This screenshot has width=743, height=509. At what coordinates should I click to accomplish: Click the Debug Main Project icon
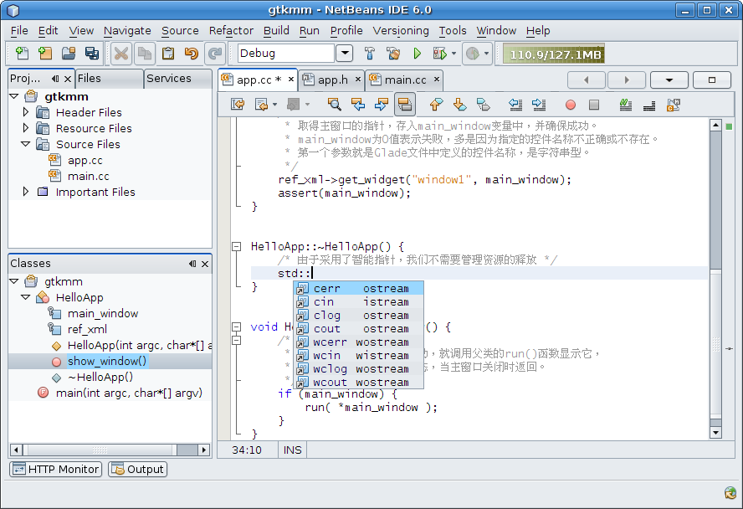pos(440,53)
